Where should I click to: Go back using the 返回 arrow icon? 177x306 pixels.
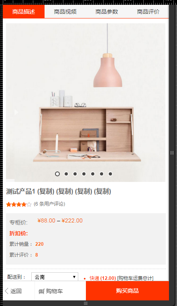pos(7,291)
